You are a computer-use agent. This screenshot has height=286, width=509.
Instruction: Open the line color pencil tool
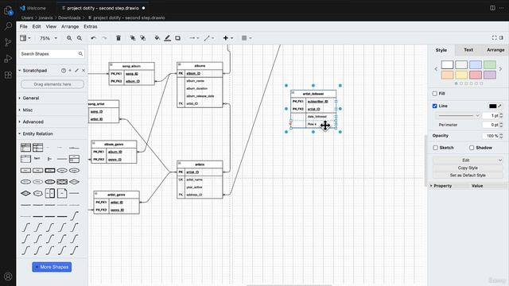(168, 38)
